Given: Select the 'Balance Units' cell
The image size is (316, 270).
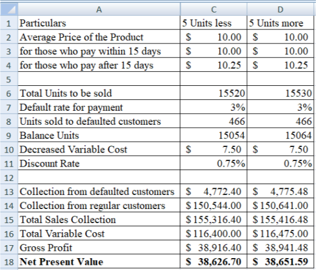Looking at the screenshot, I should click(x=99, y=135).
